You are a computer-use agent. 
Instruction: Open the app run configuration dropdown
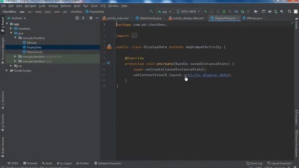tap(164, 12)
